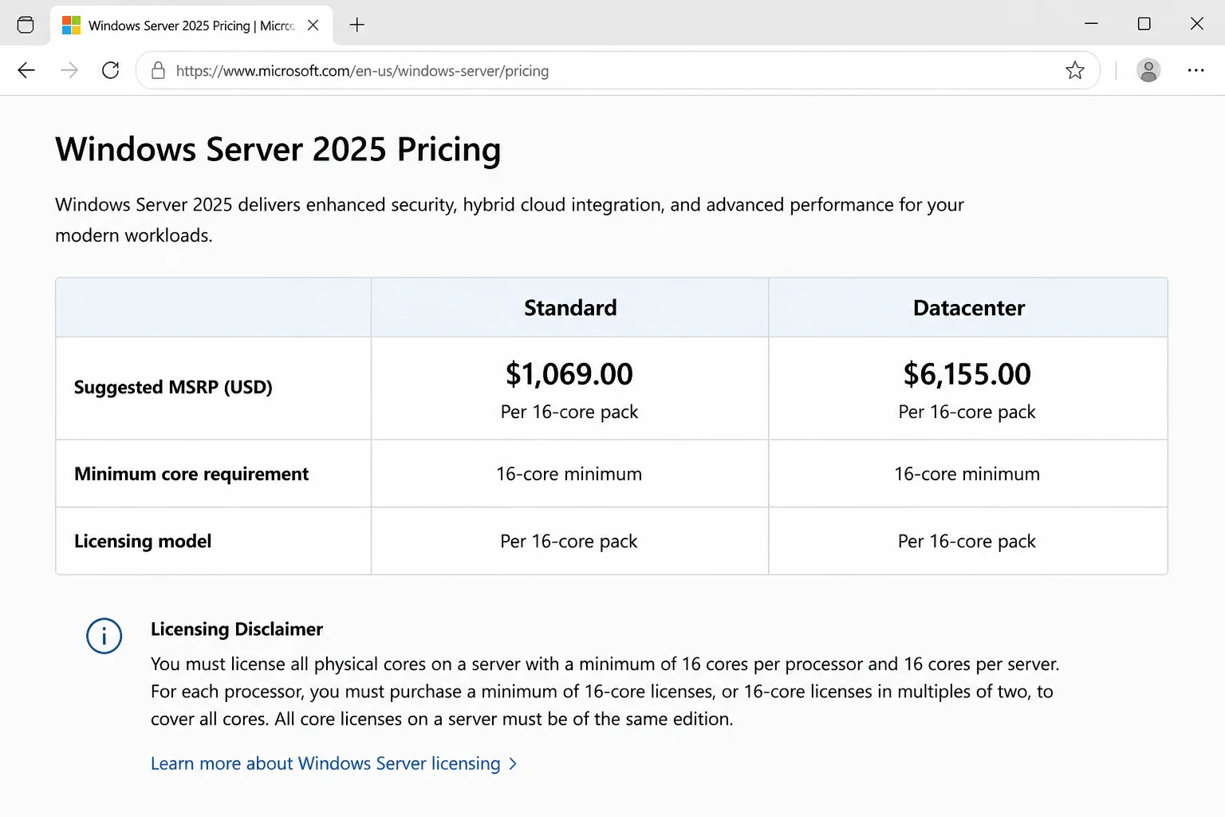The height and width of the screenshot is (817, 1225).
Task: Click the Standard column header
Action: click(570, 308)
